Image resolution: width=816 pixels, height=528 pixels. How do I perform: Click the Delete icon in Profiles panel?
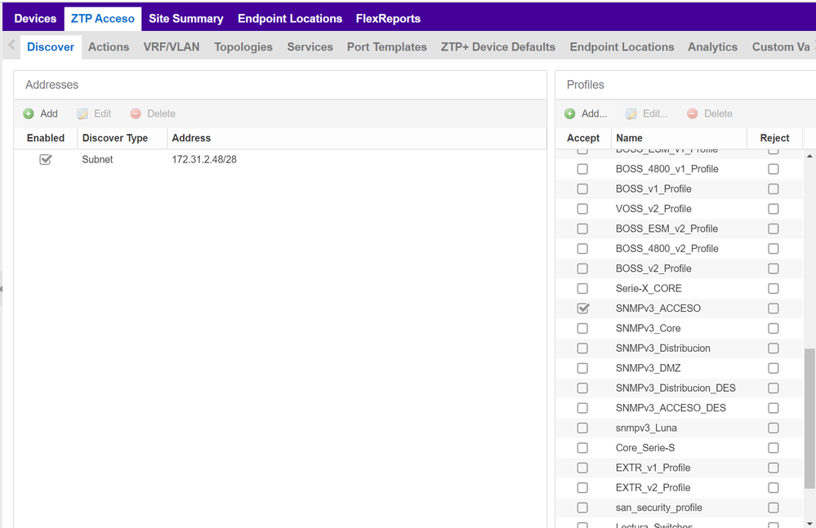(x=693, y=114)
